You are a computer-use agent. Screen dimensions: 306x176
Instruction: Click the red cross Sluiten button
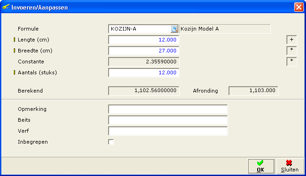click(x=290, y=166)
